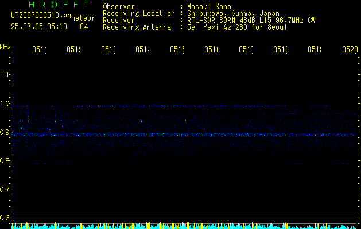
Task: Click 5el Yagi Az 280 for Seoul text
Action: point(237,27)
